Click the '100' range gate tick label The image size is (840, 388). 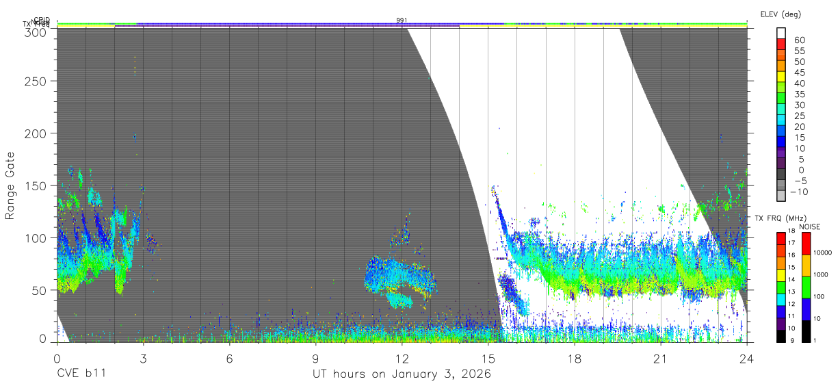pyautogui.click(x=37, y=237)
